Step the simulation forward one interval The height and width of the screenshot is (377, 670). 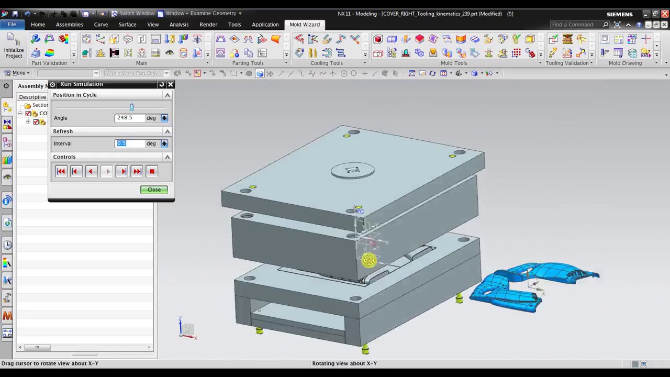click(121, 171)
